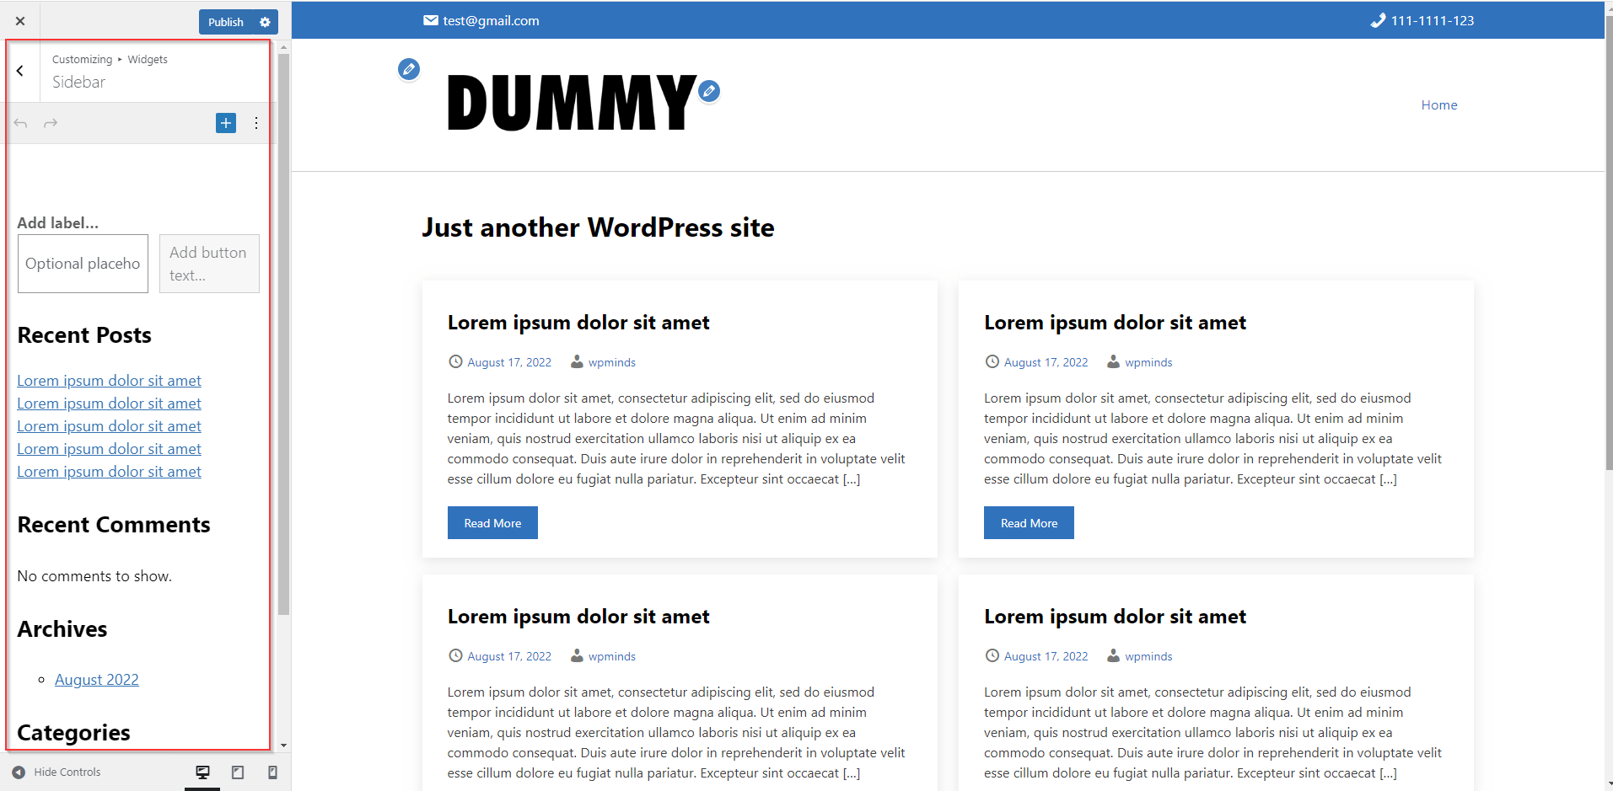
Task: Click the redo arrow icon
Action: coord(50,123)
